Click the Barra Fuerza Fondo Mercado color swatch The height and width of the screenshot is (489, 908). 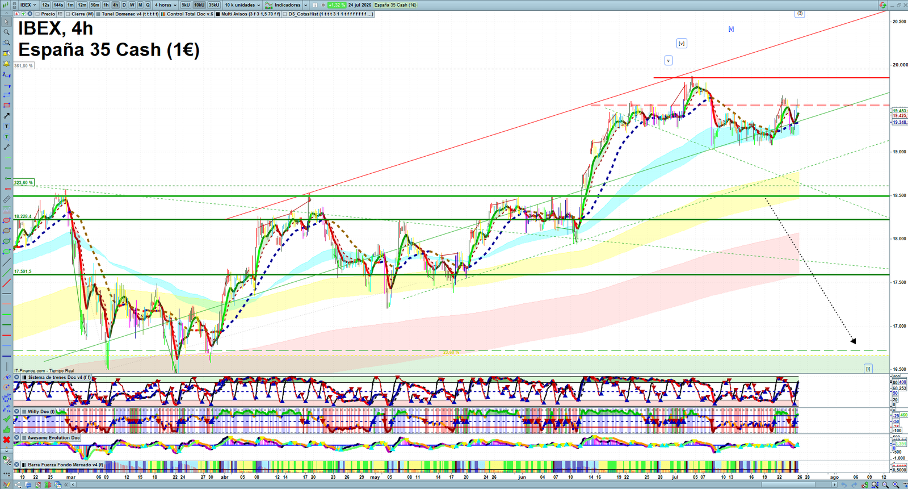click(x=24, y=465)
